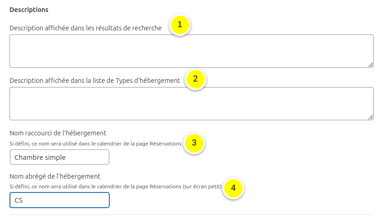Click the "Nom abrégé de l'hébergement" label
Viewport: 386px width, 221px height.
click(x=55, y=176)
